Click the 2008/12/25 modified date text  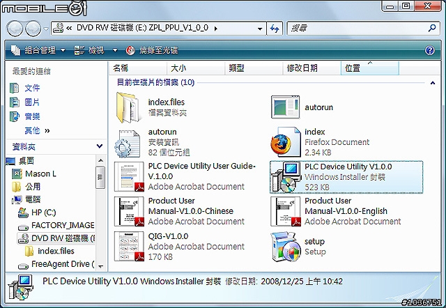pyautogui.click(x=302, y=282)
